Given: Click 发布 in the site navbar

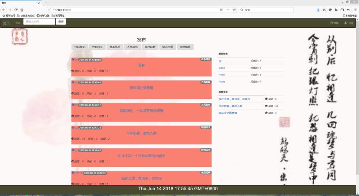Looking at the screenshot, I should (18, 23).
